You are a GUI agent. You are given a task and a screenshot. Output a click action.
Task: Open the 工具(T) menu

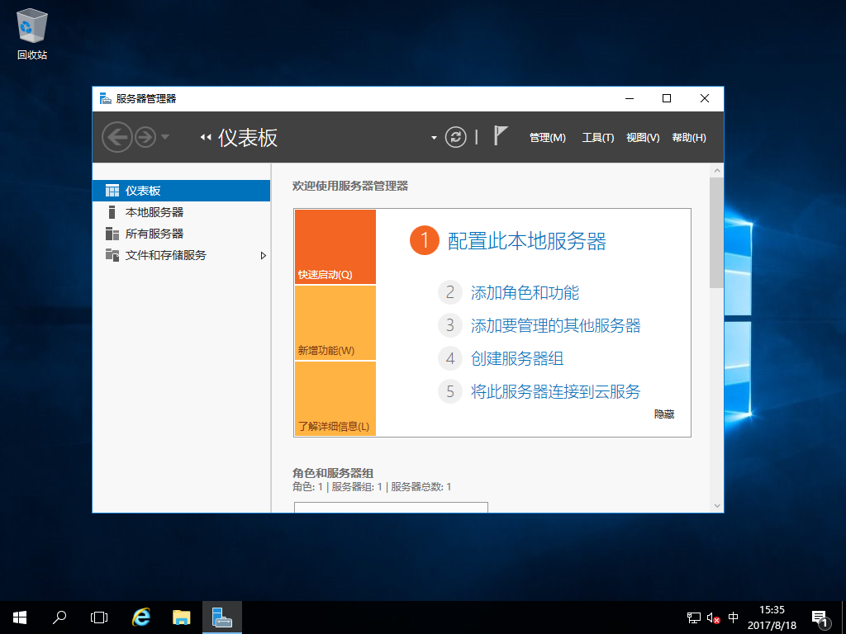[597, 138]
